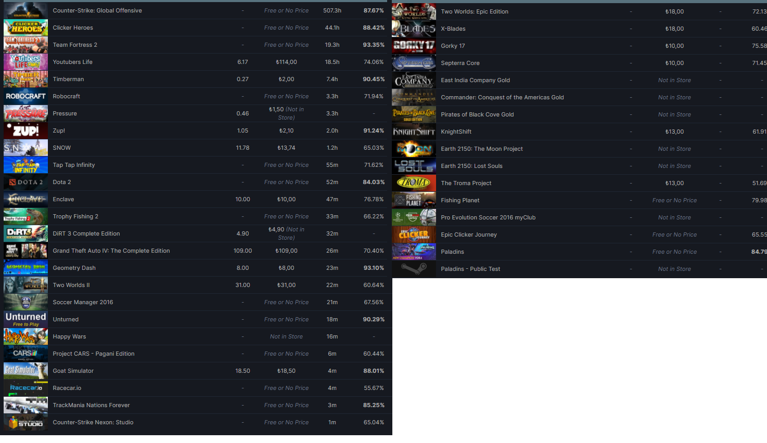This screenshot has width=767, height=443.
Task: Click the Steam placeholder icon for Paladins Public Test
Action: (x=414, y=269)
